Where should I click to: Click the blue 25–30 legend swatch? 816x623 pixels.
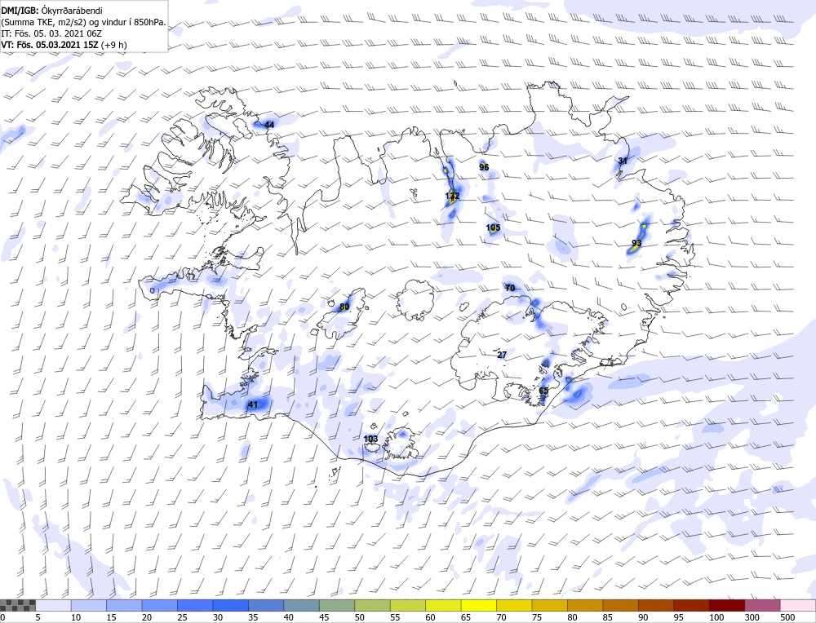[195, 605]
